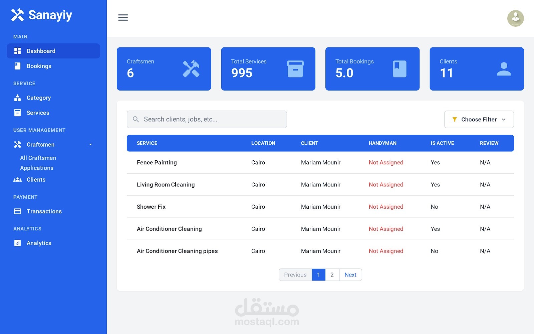
Task: Go to page 2 of the table
Action: [x=332, y=275]
